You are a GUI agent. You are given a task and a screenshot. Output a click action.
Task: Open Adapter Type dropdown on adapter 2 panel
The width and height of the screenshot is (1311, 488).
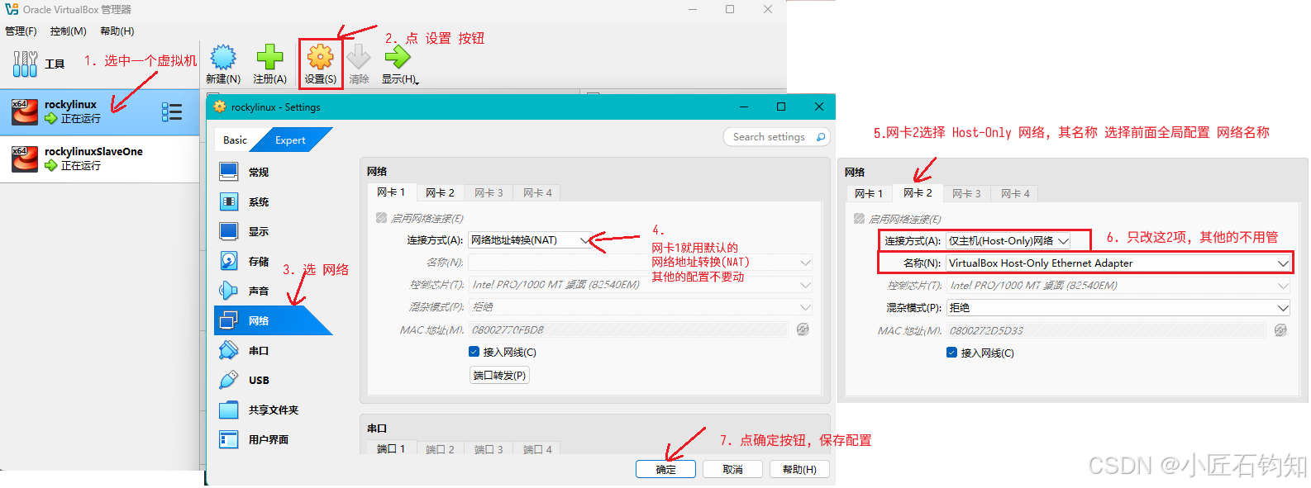[x=1118, y=286]
